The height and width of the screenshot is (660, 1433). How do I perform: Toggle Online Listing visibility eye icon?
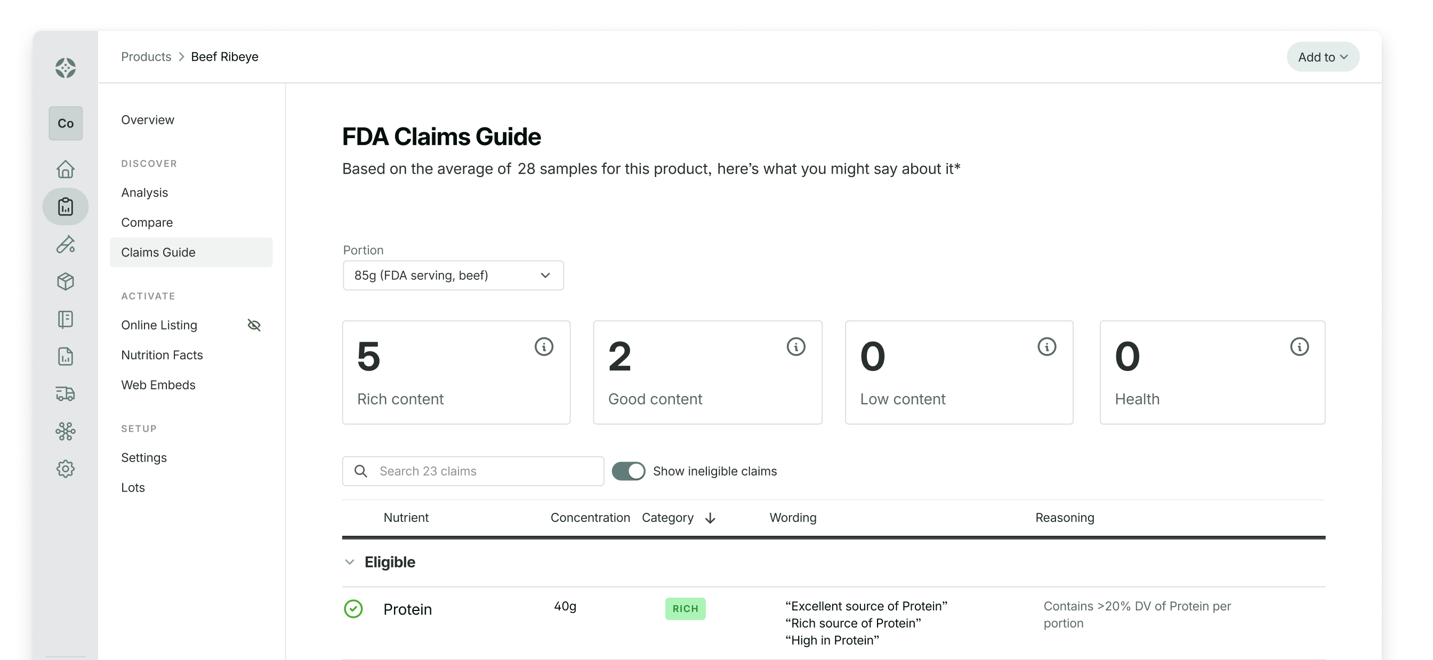pyautogui.click(x=254, y=325)
